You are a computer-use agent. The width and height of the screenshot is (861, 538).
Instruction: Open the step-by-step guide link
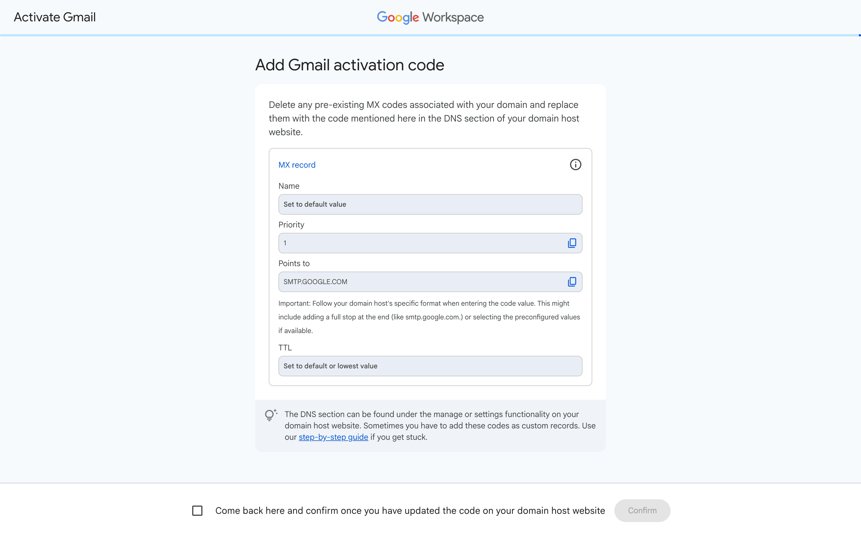(x=333, y=437)
